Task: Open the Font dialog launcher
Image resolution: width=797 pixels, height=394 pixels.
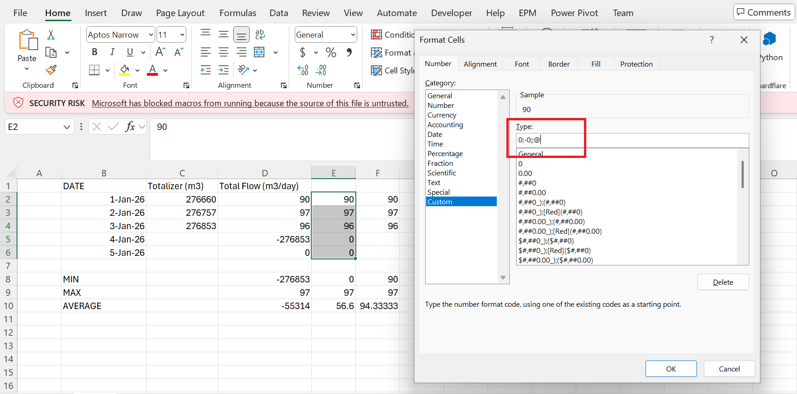Action: pos(186,85)
